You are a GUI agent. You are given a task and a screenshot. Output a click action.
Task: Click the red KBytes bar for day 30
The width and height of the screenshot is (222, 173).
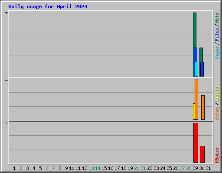click(x=202, y=154)
